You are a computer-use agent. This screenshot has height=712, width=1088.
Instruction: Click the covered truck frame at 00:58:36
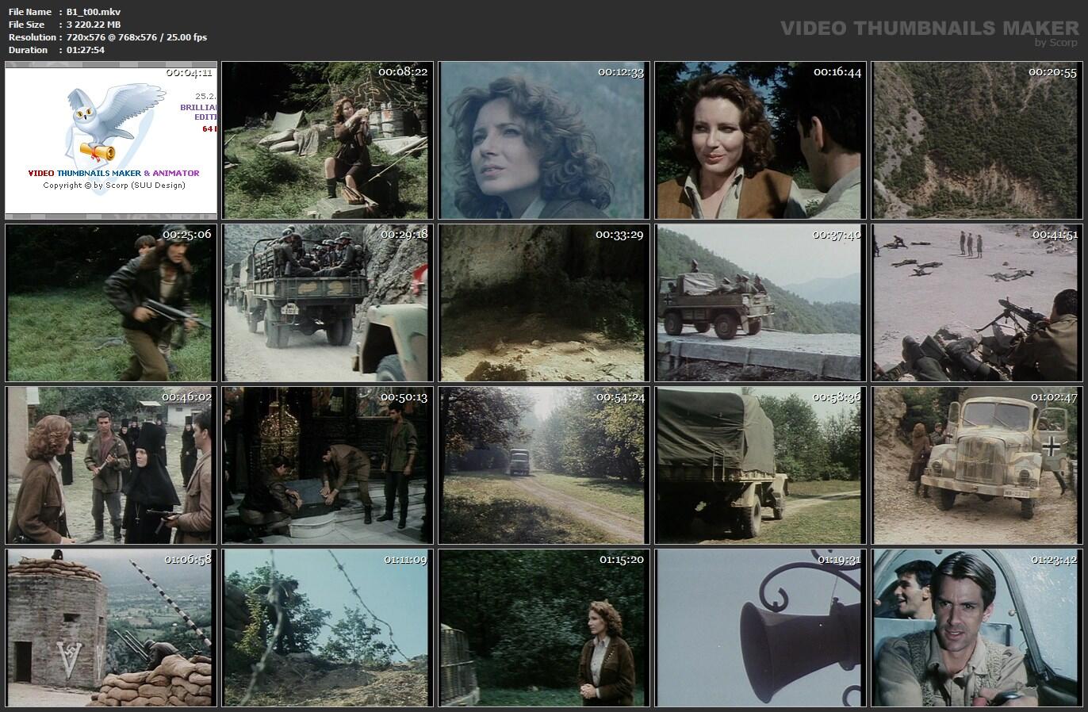click(x=760, y=465)
